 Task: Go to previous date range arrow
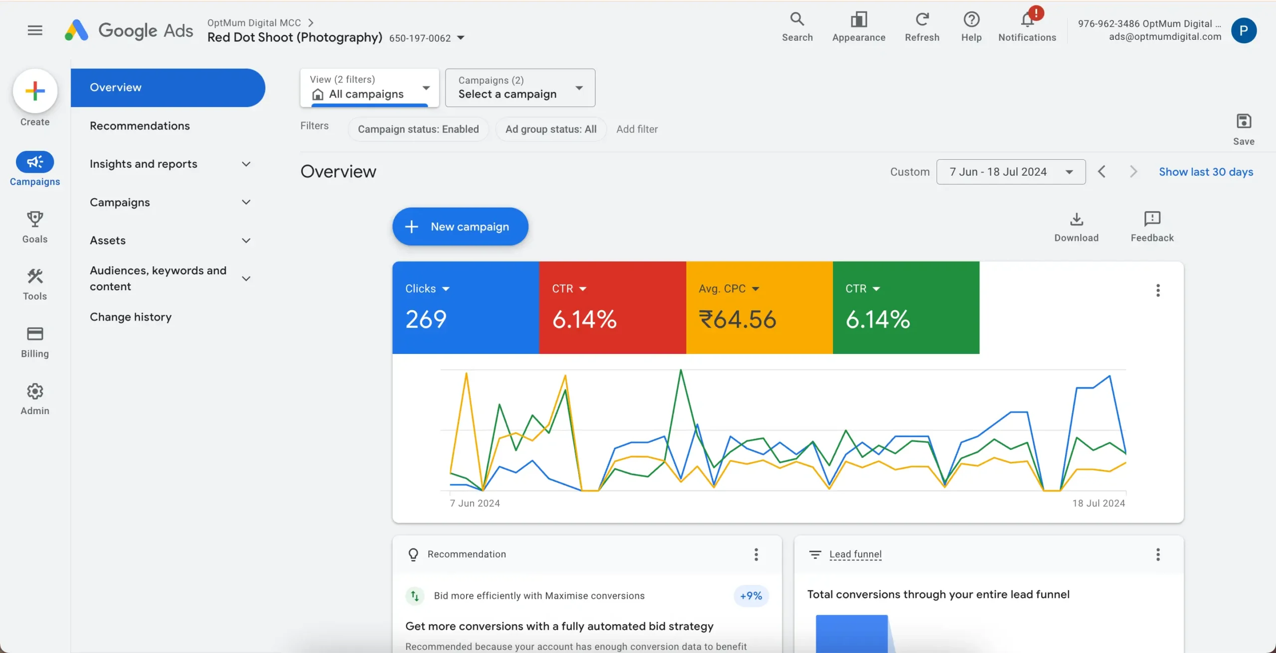coord(1102,172)
